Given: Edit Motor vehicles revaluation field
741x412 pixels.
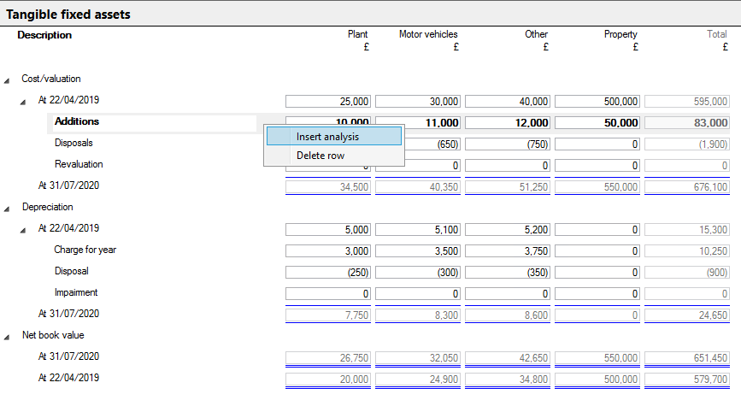Looking at the screenshot, I should coord(432,165).
